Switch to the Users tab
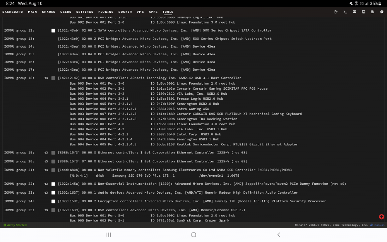Image resolution: width=387 pixels, height=242 pixels. 66,12
